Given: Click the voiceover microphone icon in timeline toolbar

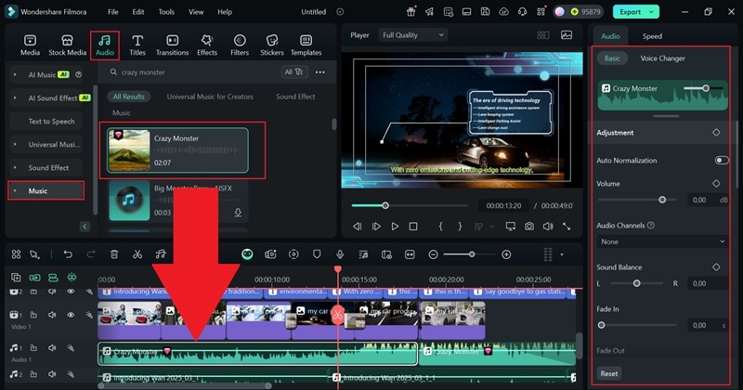Looking at the screenshot, I should click(340, 254).
